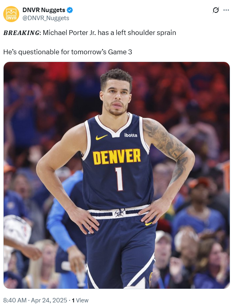Click the blue verified badge
The width and height of the screenshot is (235, 306).
coord(70,10)
